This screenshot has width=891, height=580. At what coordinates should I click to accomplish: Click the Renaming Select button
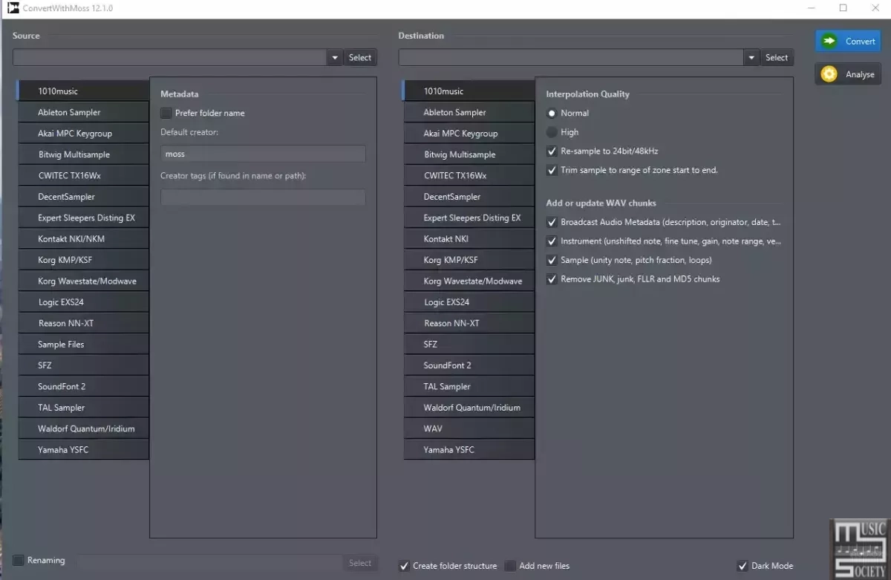click(x=360, y=563)
